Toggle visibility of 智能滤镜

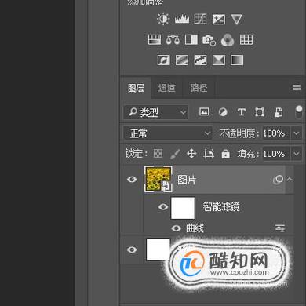coord(163,207)
